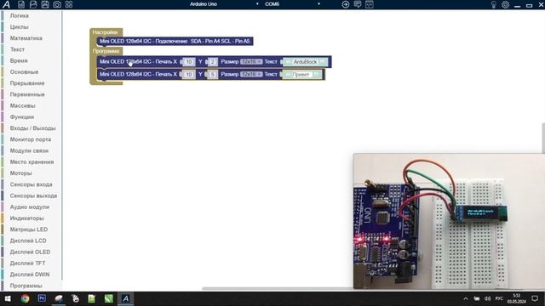Open the Функции category
545x306 pixels.
point(22,117)
